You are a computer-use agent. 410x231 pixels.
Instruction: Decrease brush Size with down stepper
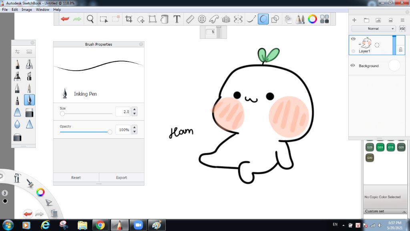135,113
